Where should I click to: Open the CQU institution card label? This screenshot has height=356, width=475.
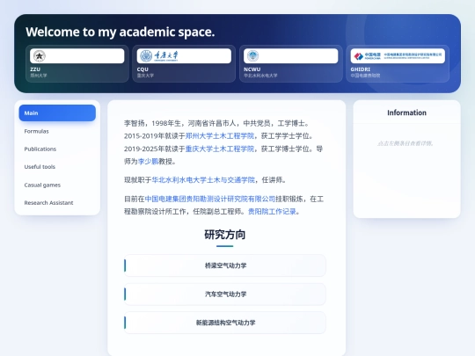tap(142, 69)
